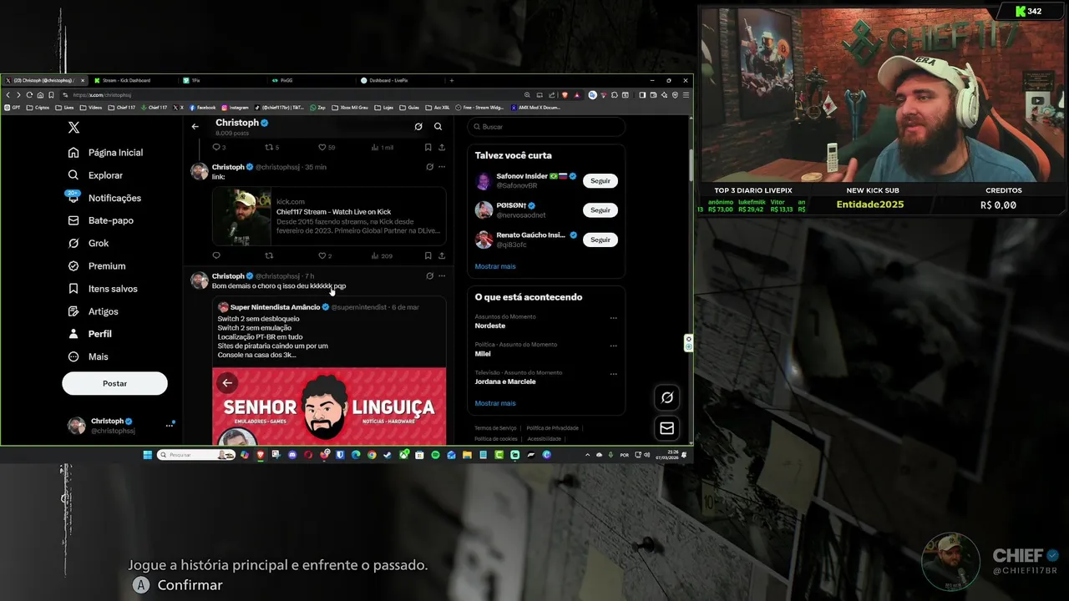
Task: Open Explorar in the sidebar
Action: pos(95,175)
